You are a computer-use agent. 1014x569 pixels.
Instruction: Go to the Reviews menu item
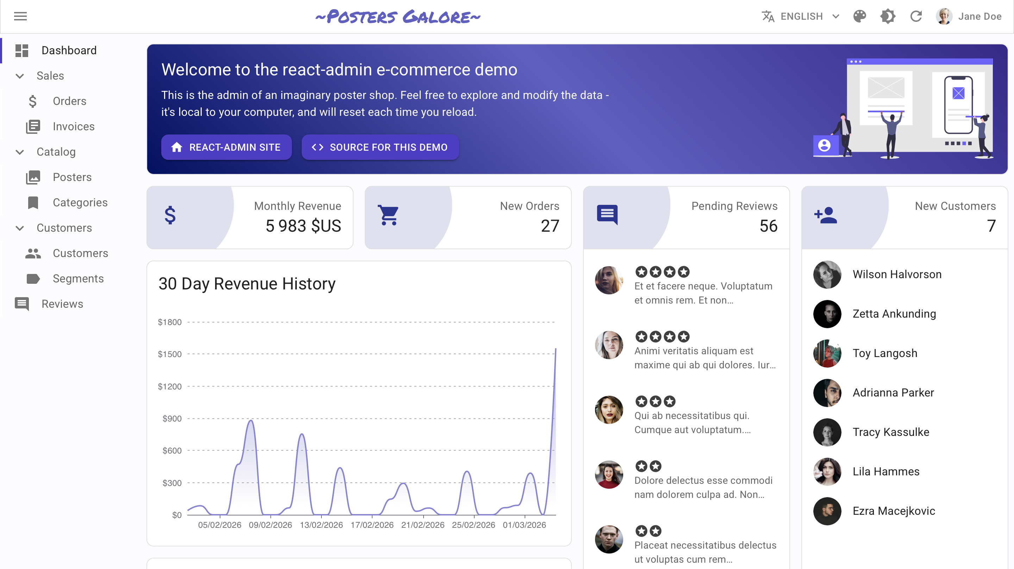coord(62,304)
